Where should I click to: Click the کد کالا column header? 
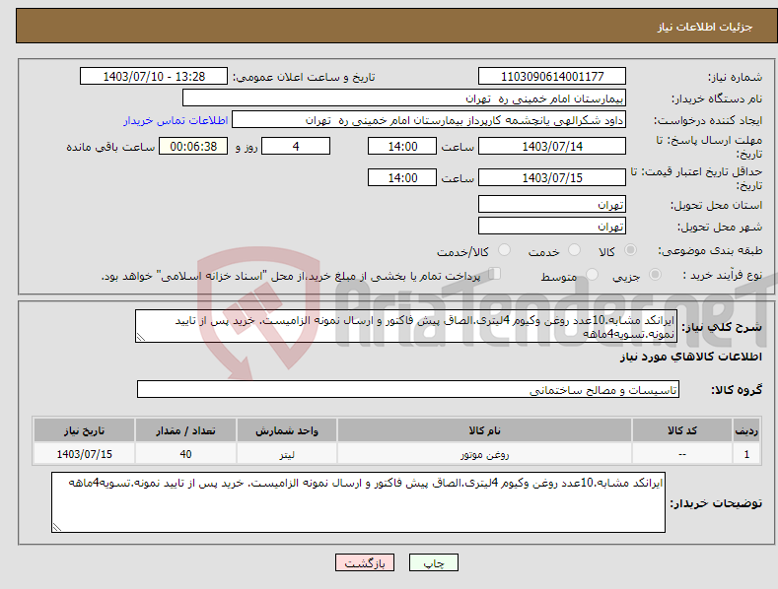682,430
